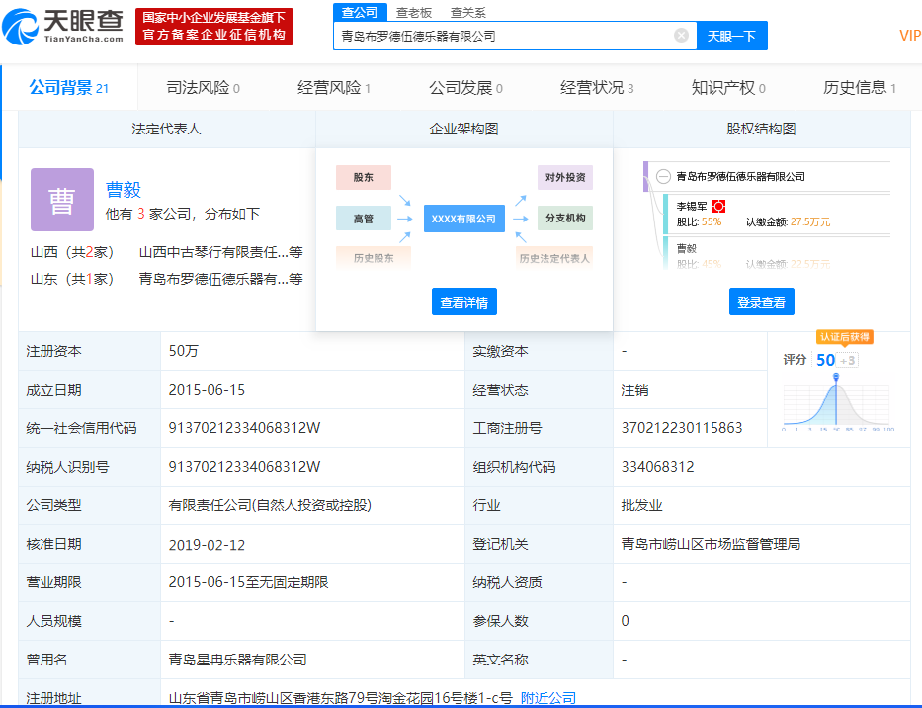The height and width of the screenshot is (708, 922).
Task: Open the 经营状况 tab
Action: tap(597, 88)
